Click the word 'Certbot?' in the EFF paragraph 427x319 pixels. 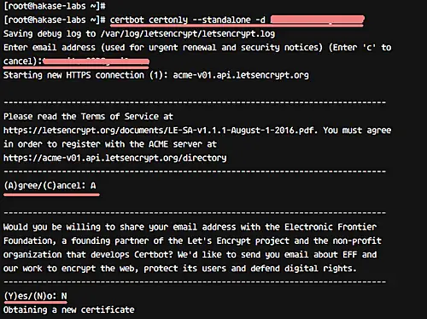pos(154,255)
